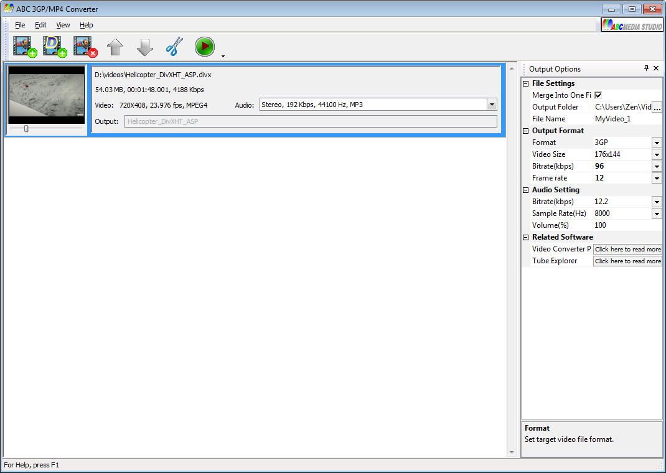Click the Add Video File icon
This screenshot has width=666, height=473.
pyautogui.click(x=24, y=46)
